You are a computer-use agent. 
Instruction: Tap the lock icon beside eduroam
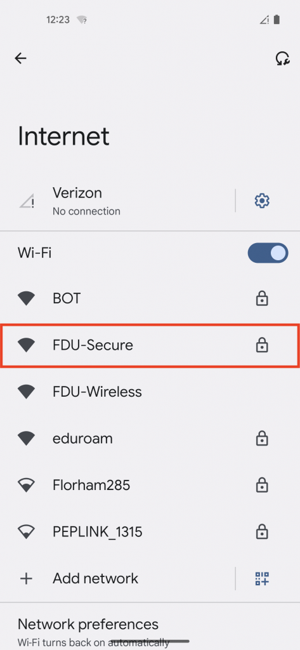tap(262, 438)
